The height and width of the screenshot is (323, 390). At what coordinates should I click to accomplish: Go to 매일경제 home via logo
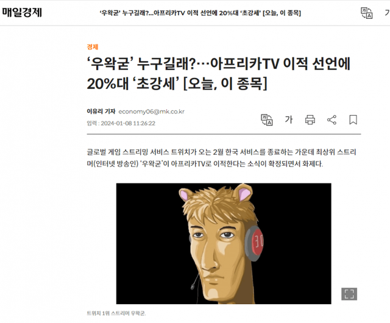(22, 12)
